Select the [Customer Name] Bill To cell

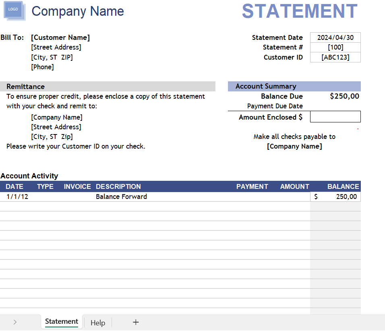click(x=60, y=37)
